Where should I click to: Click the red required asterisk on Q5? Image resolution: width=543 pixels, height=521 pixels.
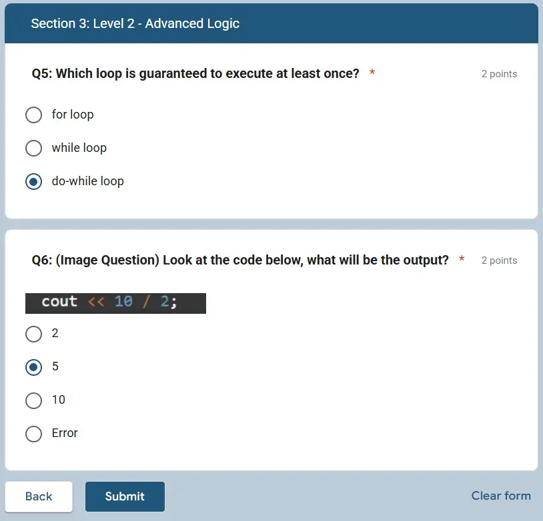[x=372, y=73]
